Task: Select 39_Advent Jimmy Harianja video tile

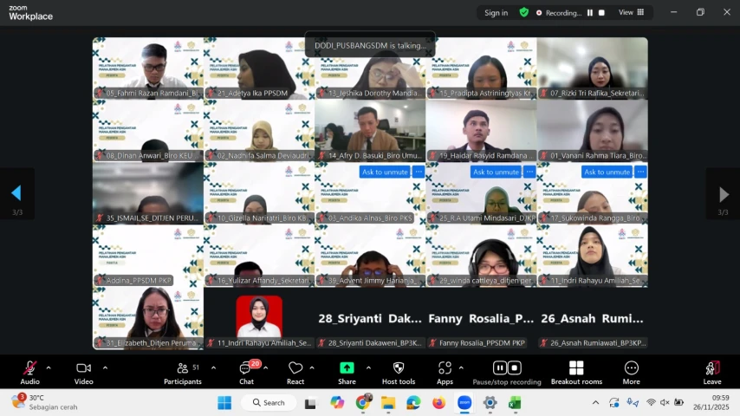Action: (x=370, y=256)
